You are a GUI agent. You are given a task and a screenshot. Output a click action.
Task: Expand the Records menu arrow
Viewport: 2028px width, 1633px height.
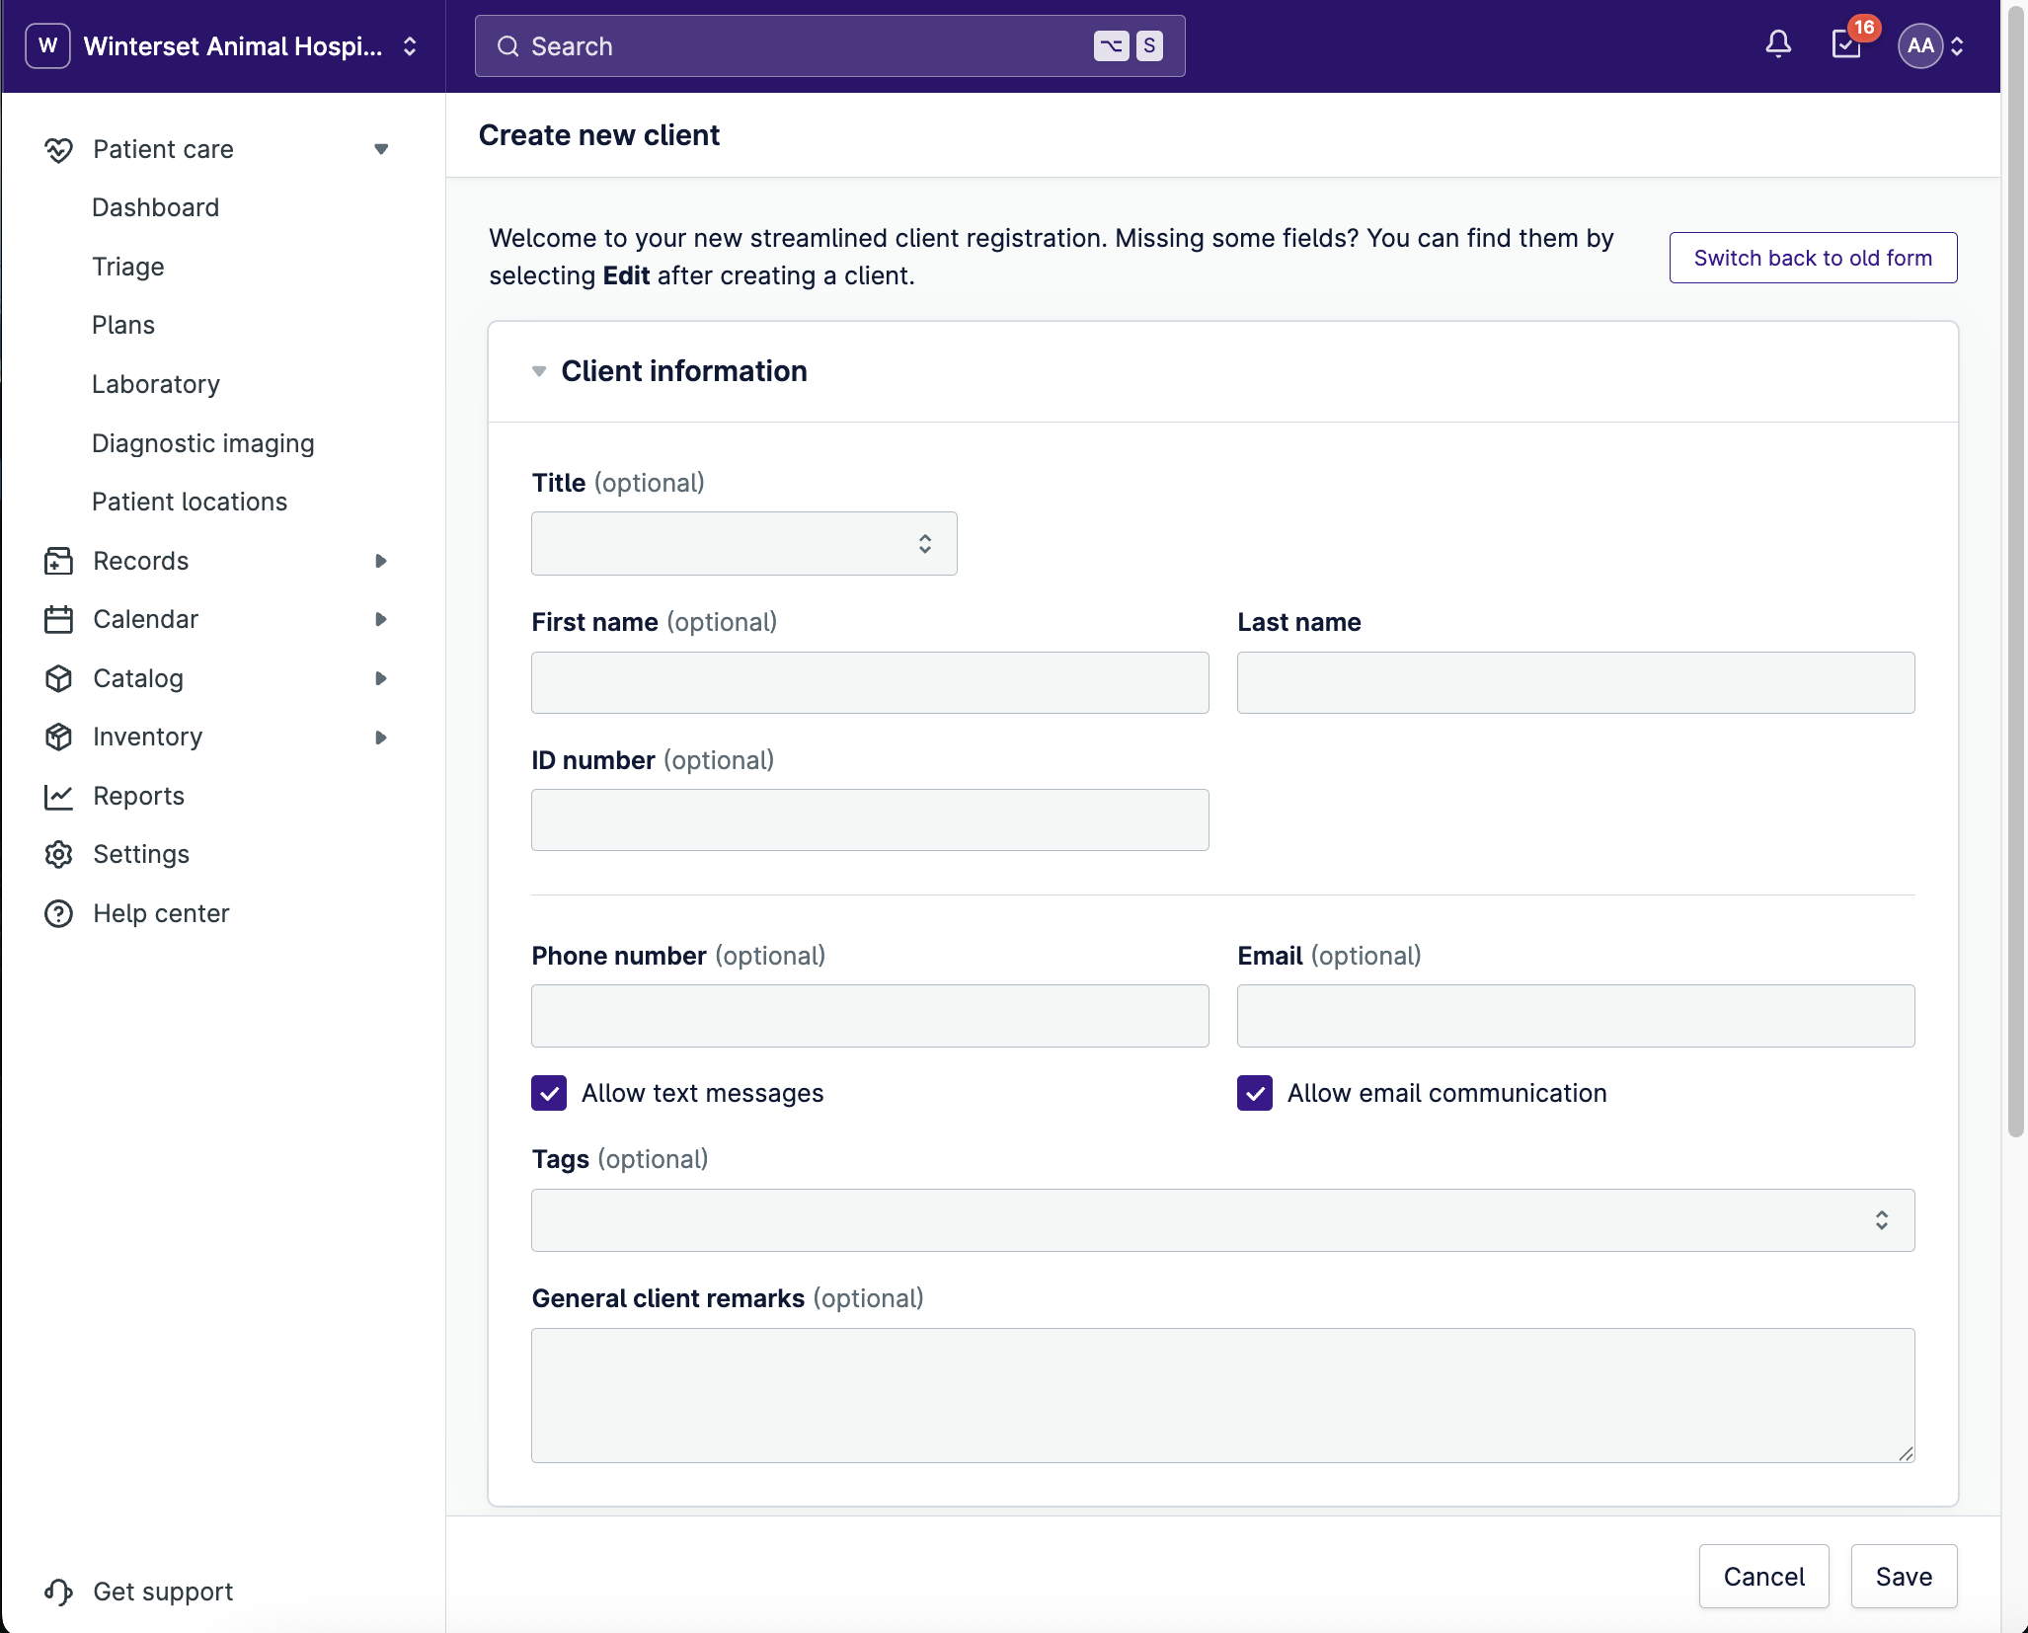coord(381,561)
